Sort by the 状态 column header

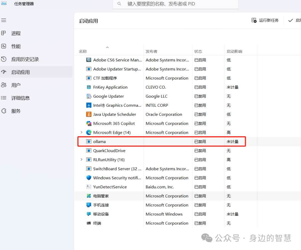(198, 51)
